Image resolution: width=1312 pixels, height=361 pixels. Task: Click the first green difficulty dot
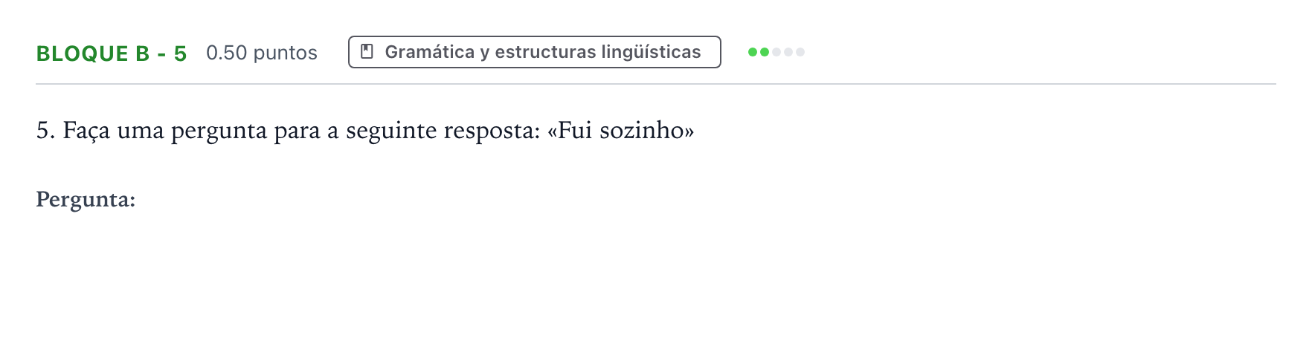[x=753, y=52]
